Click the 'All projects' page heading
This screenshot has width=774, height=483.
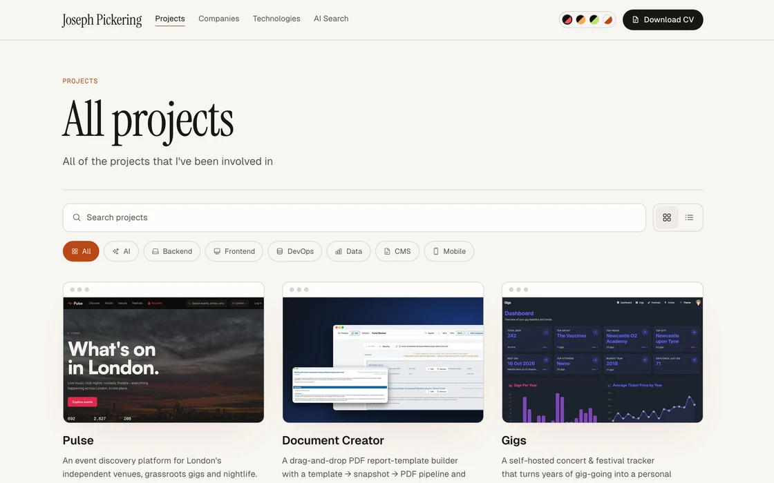[148, 121]
